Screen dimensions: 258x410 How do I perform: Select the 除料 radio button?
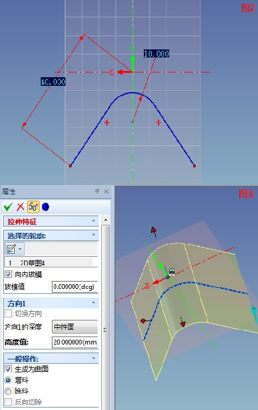pos(8,391)
